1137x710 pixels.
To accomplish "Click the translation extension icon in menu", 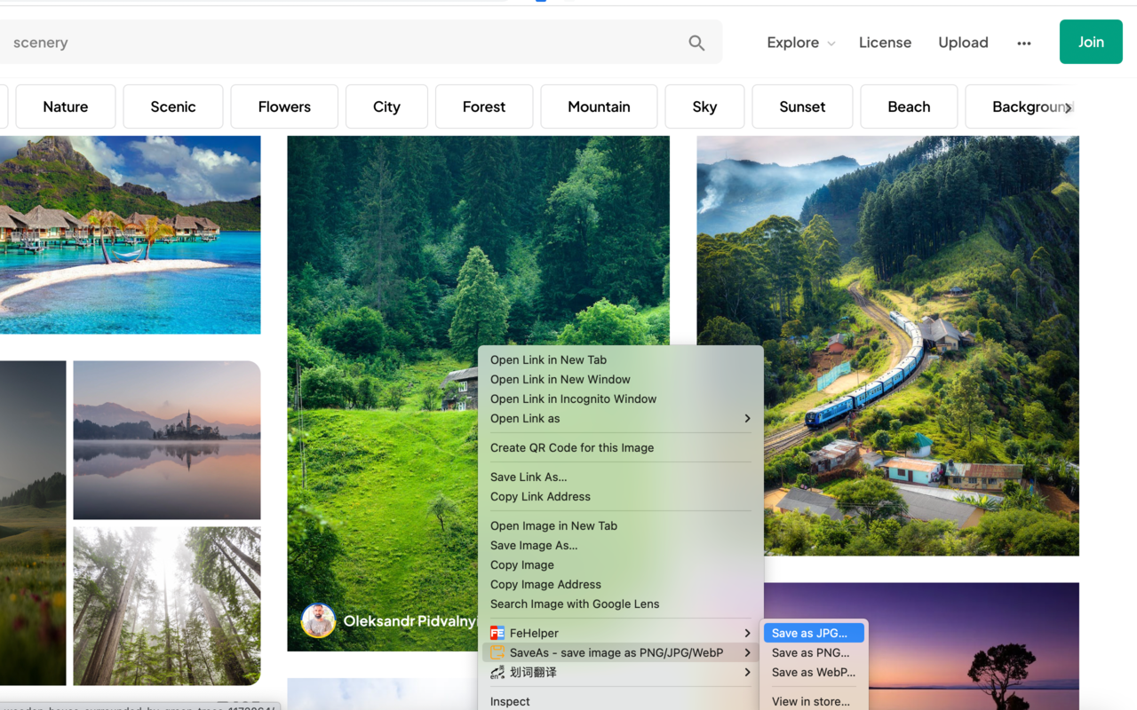I will (497, 673).
